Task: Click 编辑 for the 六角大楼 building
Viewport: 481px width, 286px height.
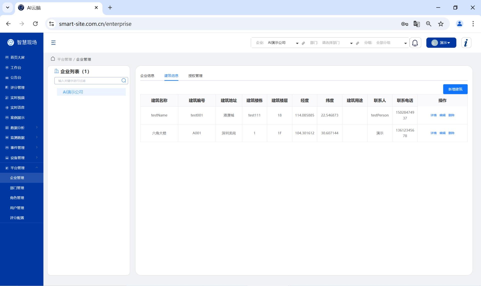Action: coord(442,133)
